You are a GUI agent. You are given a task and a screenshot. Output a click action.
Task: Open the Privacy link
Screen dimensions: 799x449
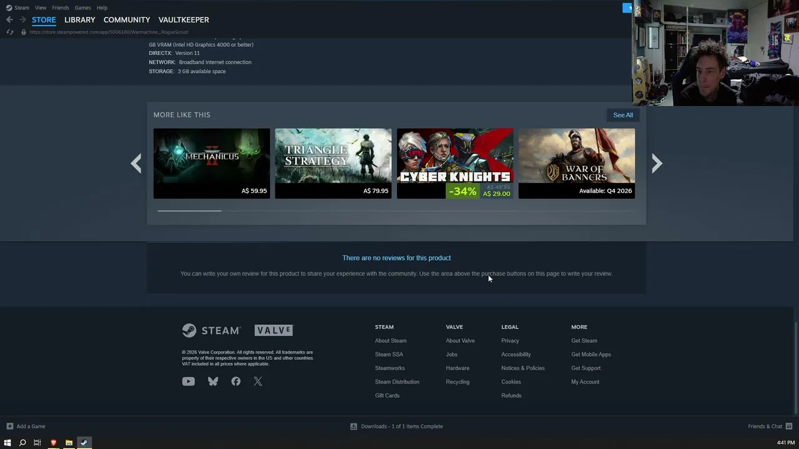510,340
